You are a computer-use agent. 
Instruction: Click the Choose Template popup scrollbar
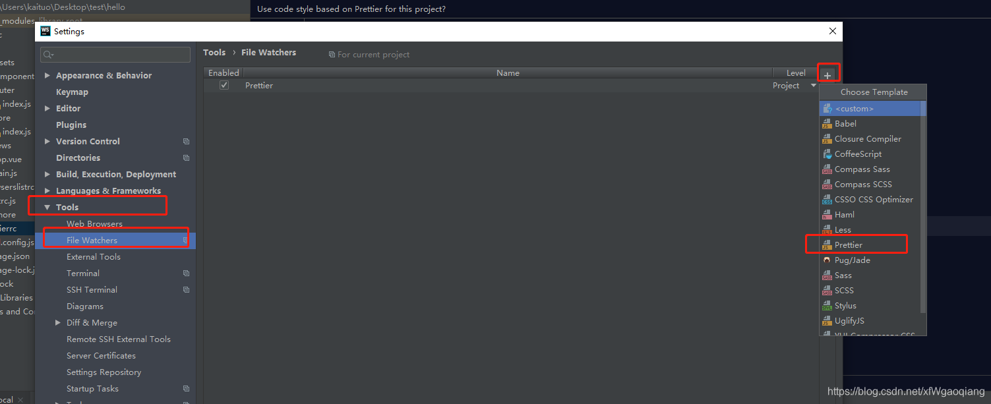[923, 207]
